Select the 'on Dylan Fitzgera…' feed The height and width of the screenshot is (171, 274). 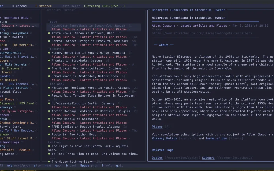[18, 111]
